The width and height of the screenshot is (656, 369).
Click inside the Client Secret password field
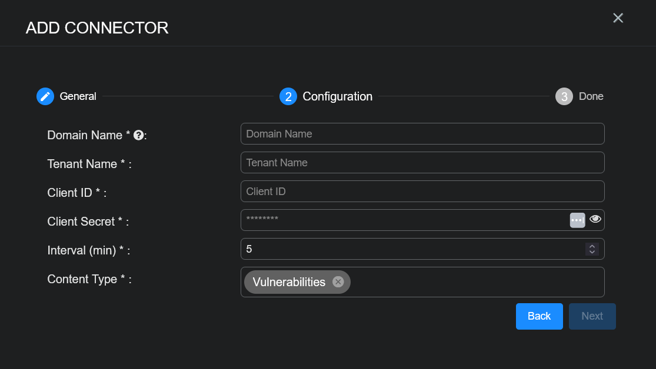400,220
